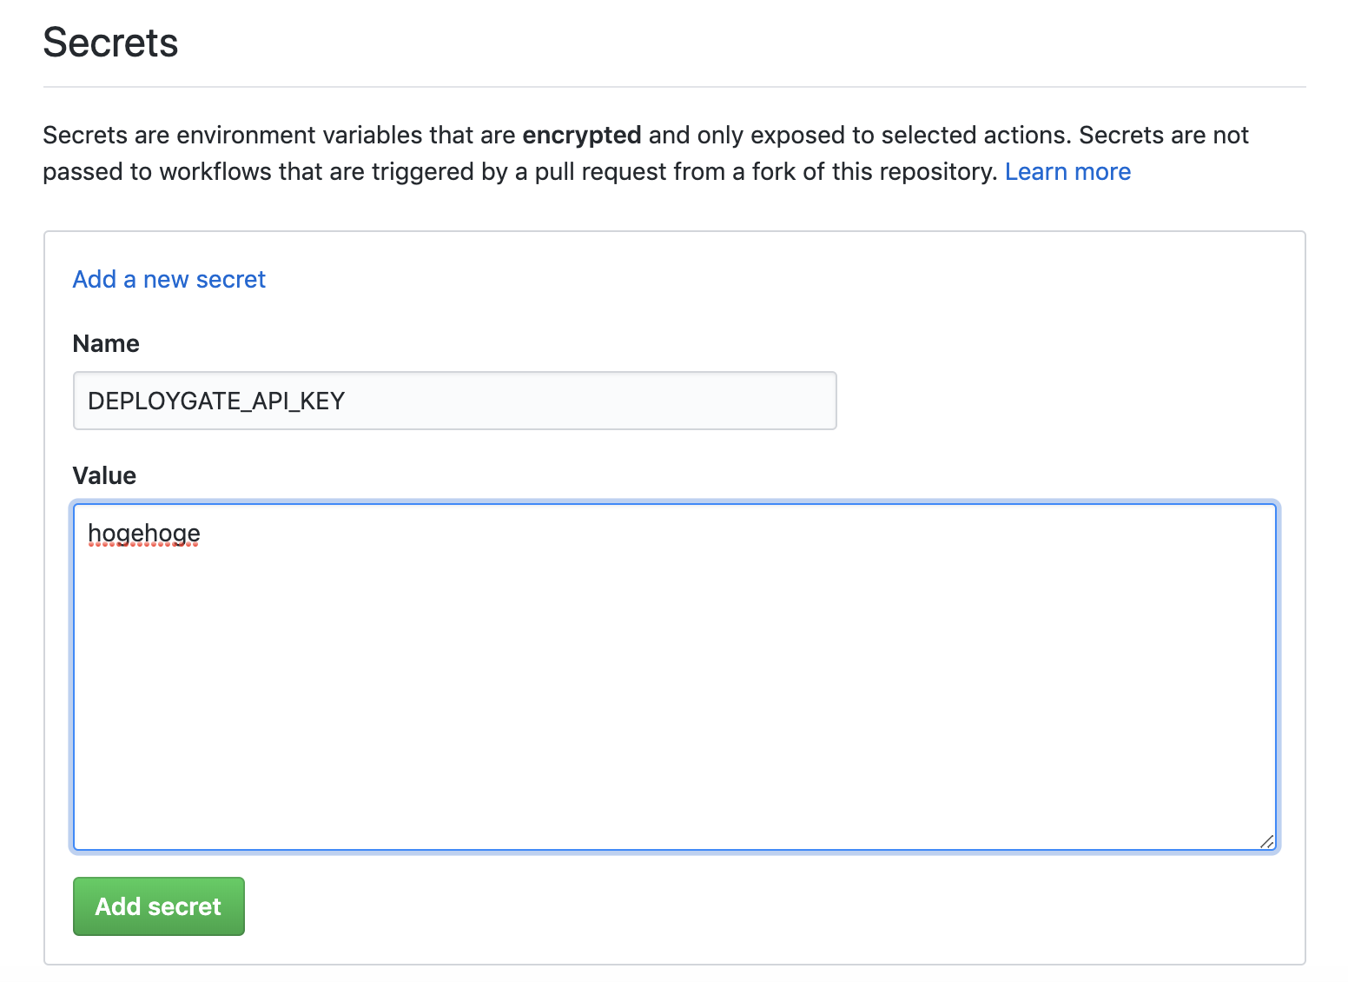Click the Value textarea resize handle
Image resolution: width=1348 pixels, height=982 pixels.
[x=1267, y=841]
